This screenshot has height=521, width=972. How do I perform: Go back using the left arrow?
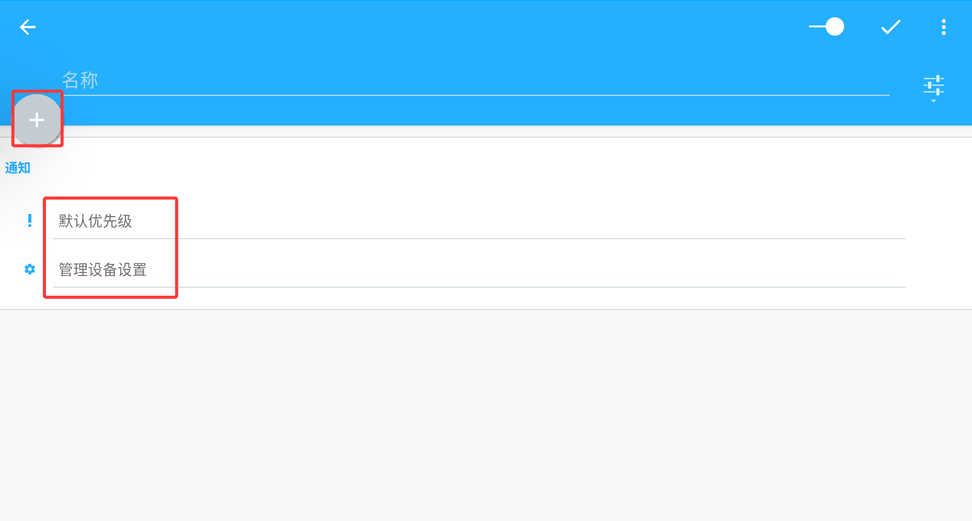click(28, 27)
